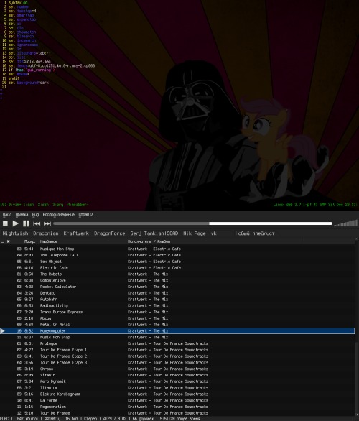Switch to tmux window 4:mcabber
The height and width of the screenshot is (421, 359).
78,205
